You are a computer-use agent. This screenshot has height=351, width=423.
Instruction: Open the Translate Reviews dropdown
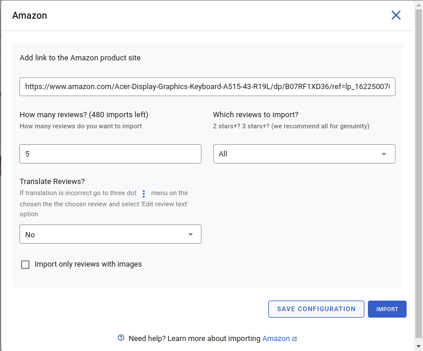110,234
